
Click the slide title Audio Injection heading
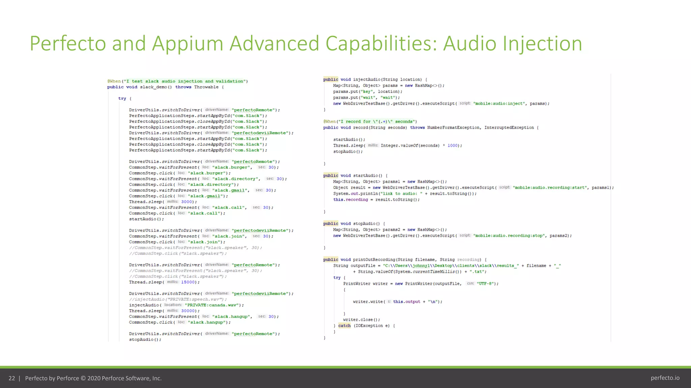(306, 43)
